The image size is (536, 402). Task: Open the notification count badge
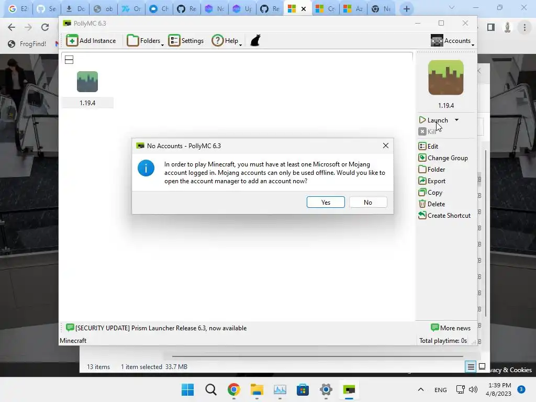[521, 389]
